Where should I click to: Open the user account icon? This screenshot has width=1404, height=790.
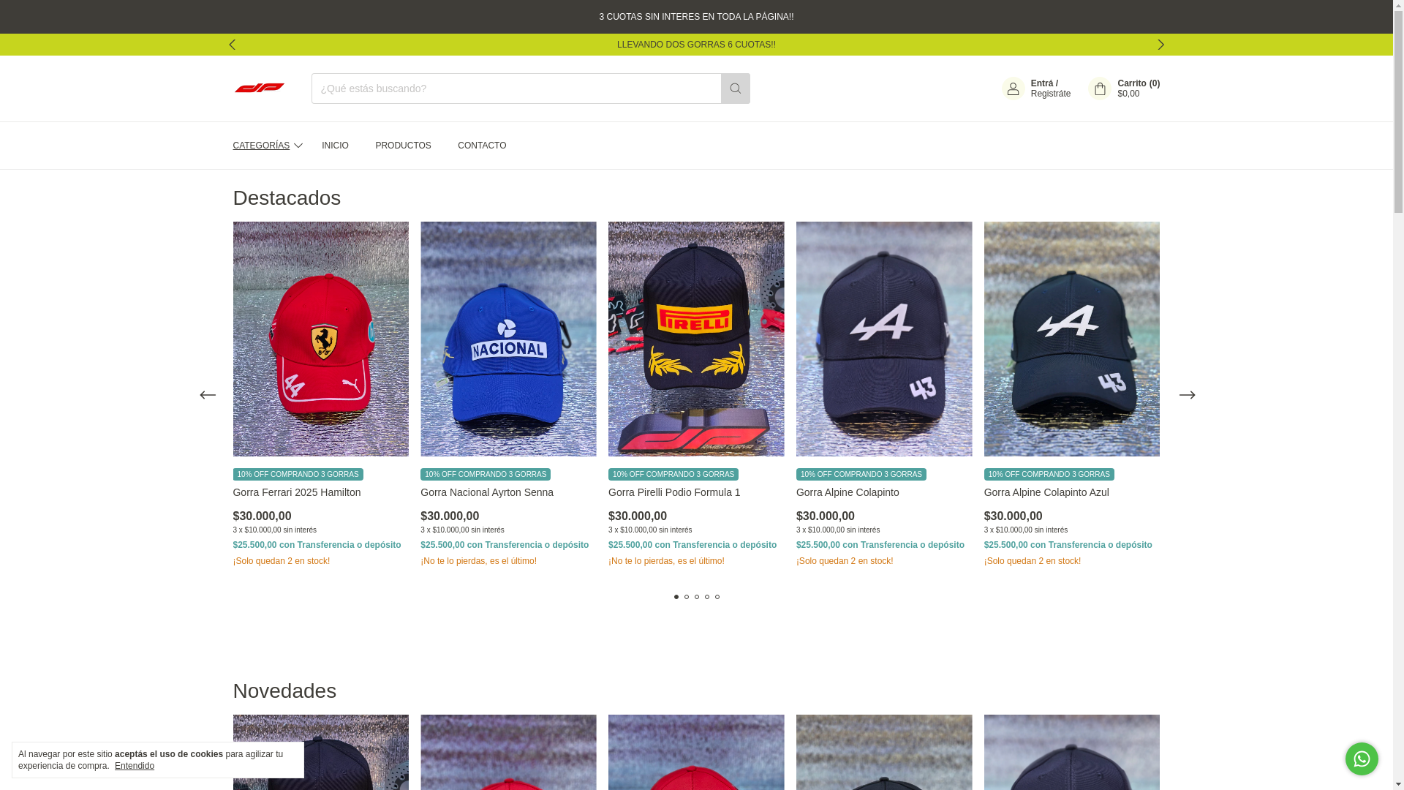tap(1013, 89)
